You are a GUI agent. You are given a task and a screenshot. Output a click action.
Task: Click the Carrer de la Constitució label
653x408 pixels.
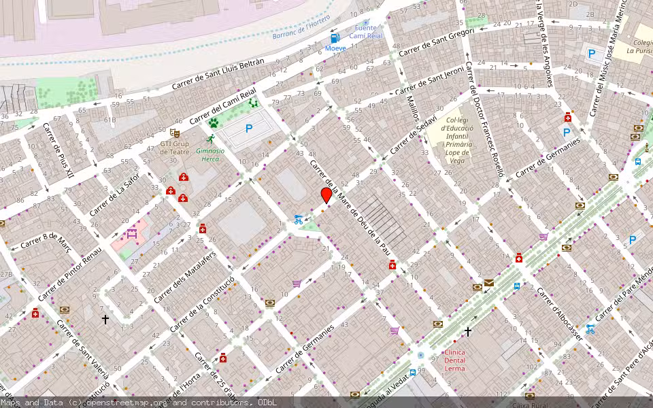(x=203, y=304)
